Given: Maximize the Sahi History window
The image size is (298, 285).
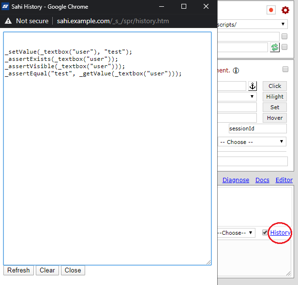Looking at the screenshot, I should [x=184, y=7].
